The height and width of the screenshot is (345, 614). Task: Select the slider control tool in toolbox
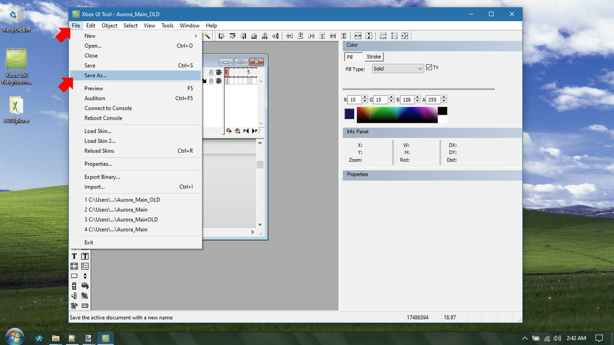(74, 286)
